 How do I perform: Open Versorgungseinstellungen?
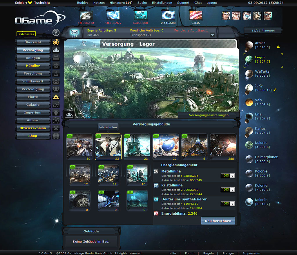(209, 115)
